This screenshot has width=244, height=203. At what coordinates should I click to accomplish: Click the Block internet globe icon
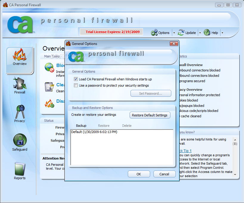point(49,68)
